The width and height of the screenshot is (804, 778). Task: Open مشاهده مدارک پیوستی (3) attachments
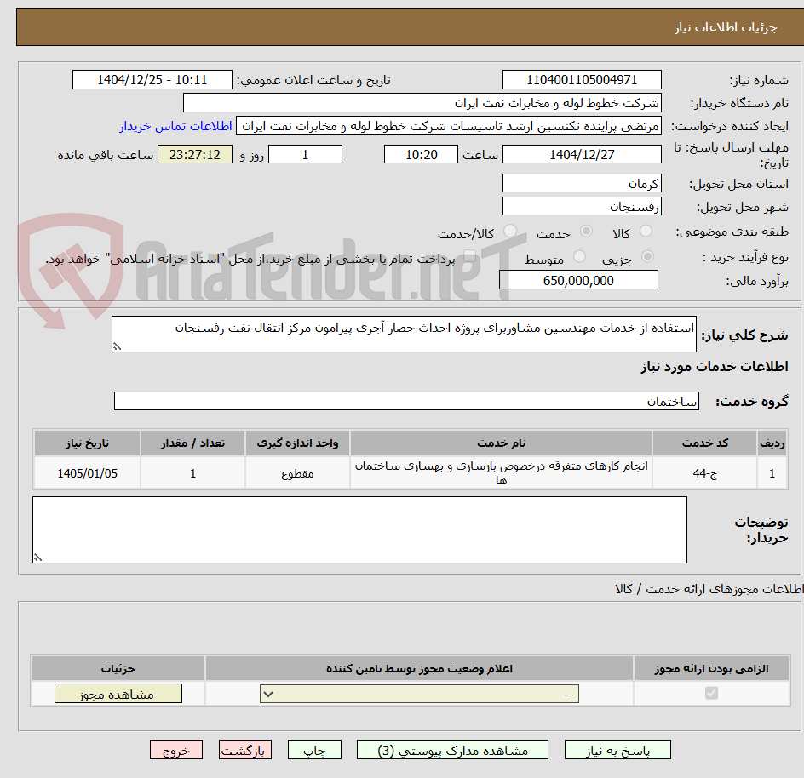pos(452,750)
